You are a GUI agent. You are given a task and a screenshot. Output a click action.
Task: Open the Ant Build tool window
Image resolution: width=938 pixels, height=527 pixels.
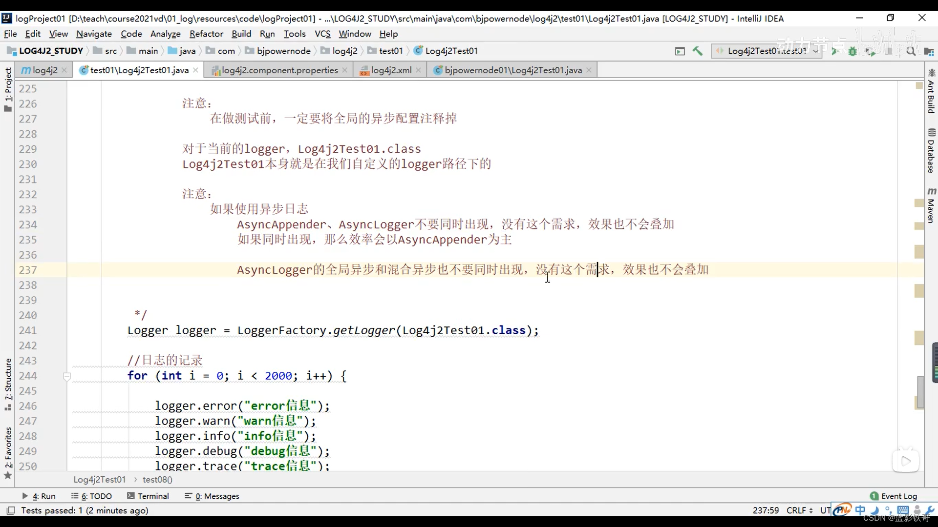tap(931, 91)
